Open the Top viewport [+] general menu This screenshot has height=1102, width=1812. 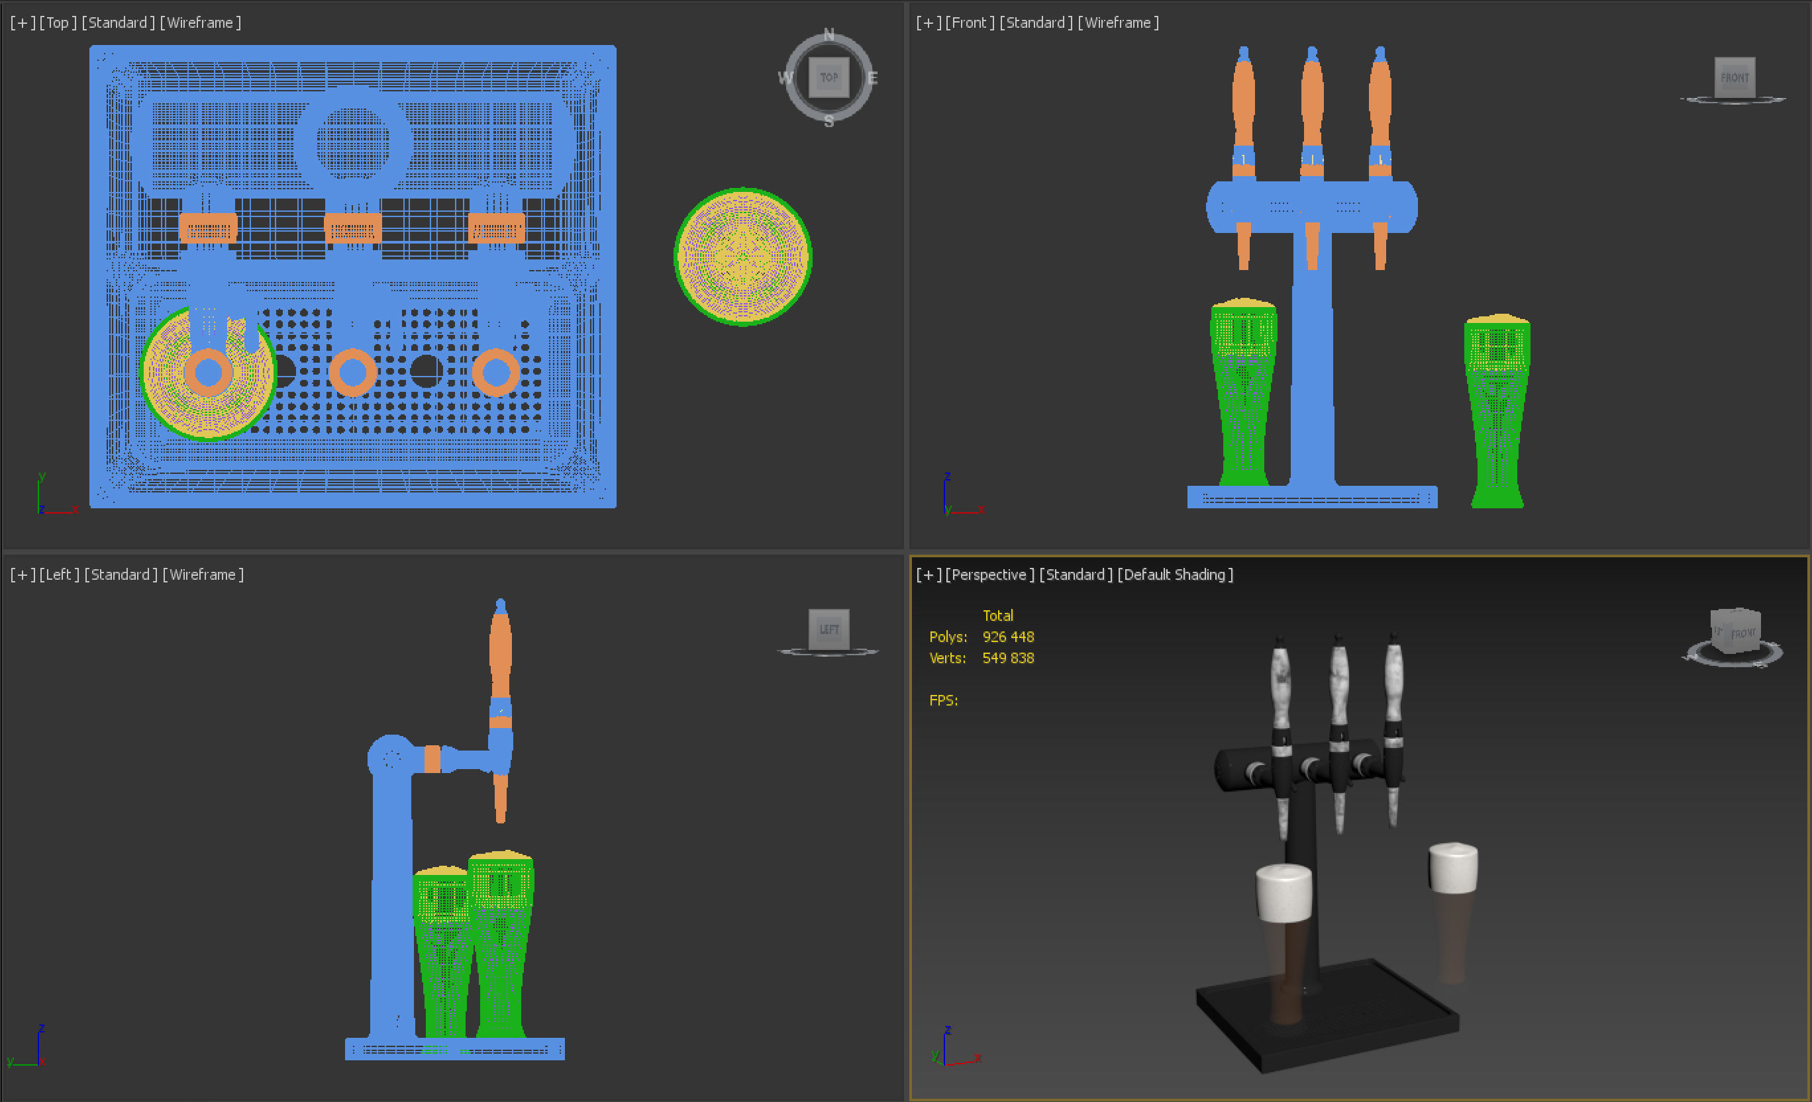point(23,23)
